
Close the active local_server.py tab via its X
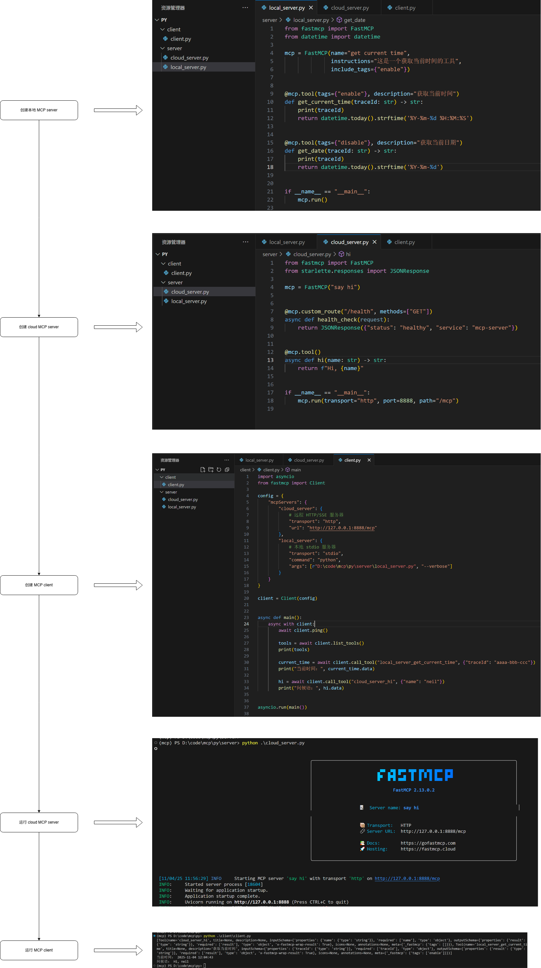coord(311,8)
